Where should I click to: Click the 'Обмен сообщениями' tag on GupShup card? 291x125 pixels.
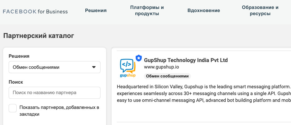167,76
